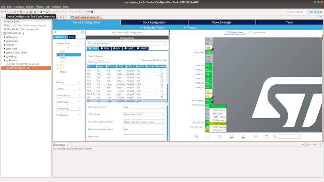The image size is (324, 182).
Task: Open the Project Manager tab
Action: [x=222, y=22]
